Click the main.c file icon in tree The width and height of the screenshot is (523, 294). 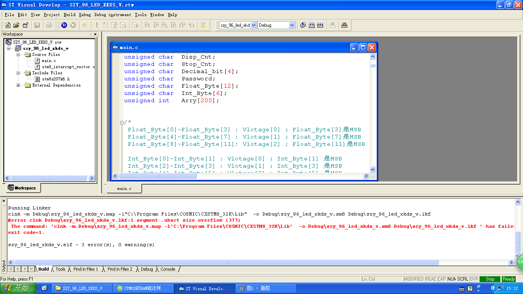[38, 60]
